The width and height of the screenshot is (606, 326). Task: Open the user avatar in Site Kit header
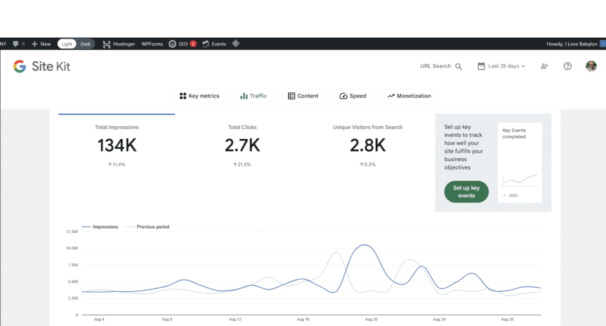pyautogui.click(x=591, y=66)
